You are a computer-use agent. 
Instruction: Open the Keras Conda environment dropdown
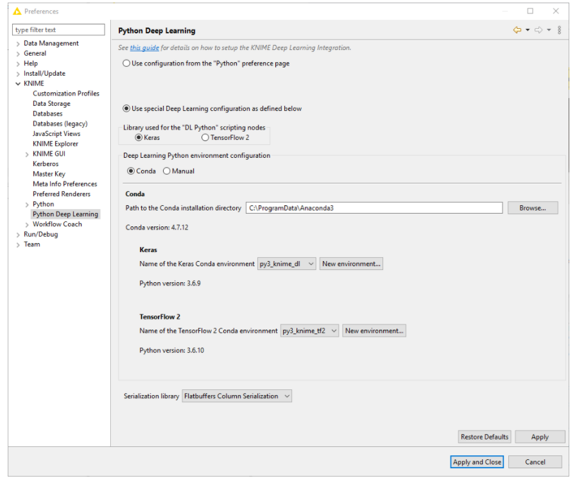pyautogui.click(x=287, y=264)
